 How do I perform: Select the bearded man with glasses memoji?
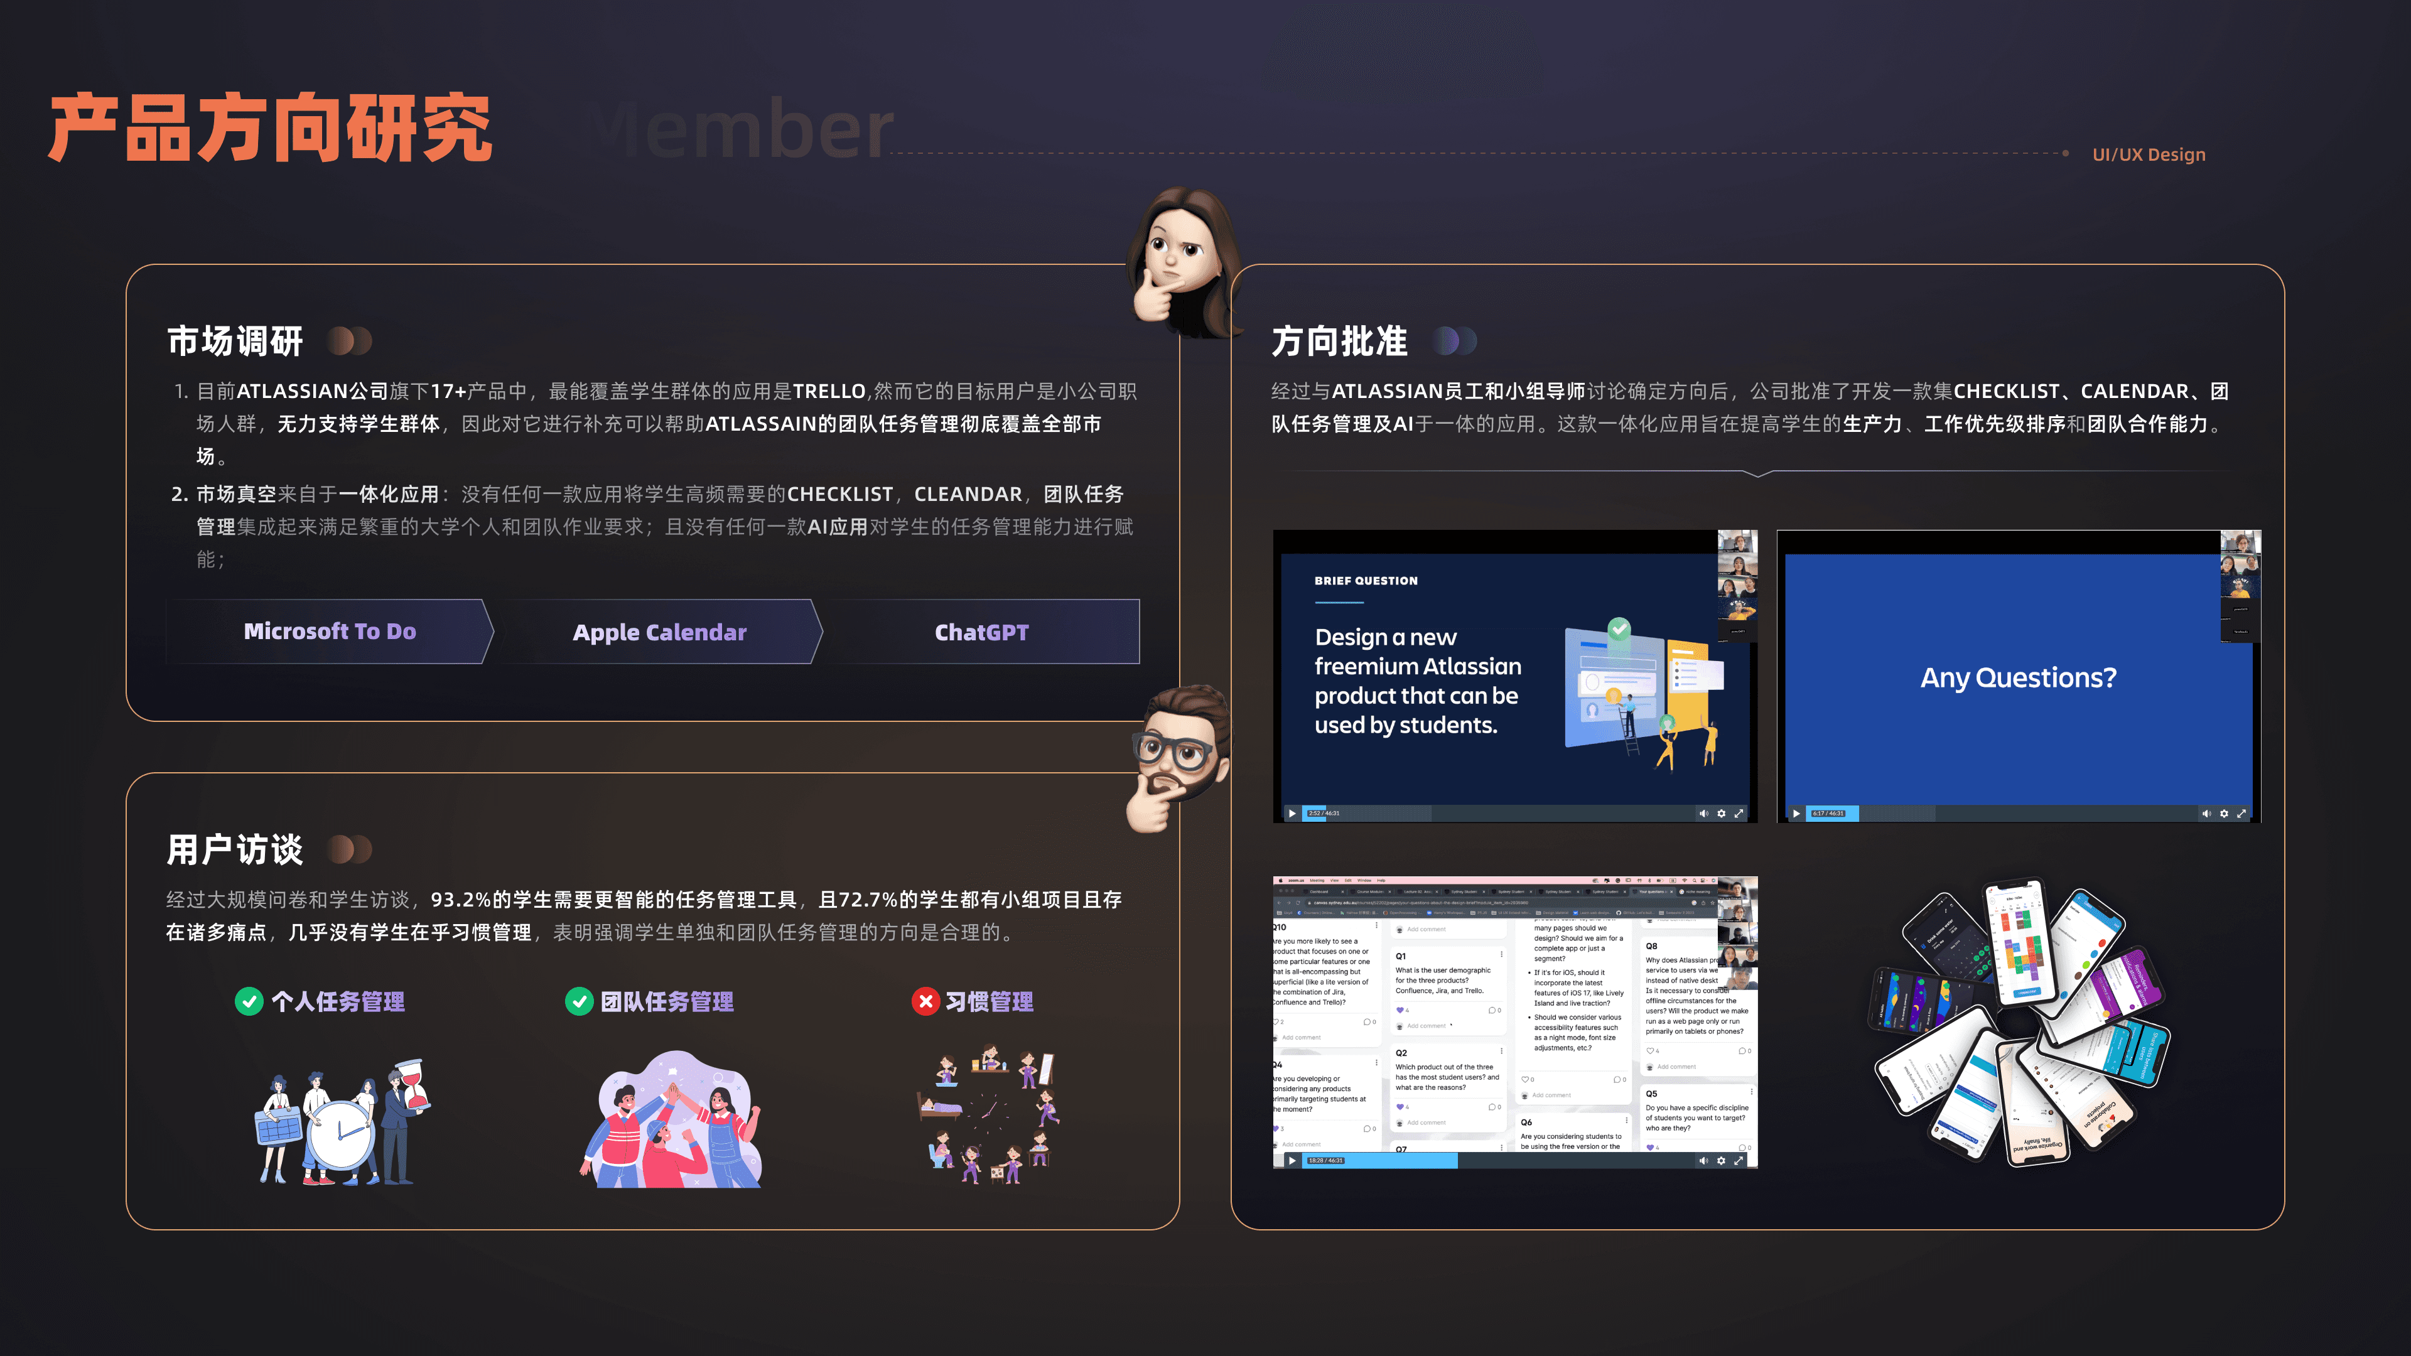(1180, 758)
